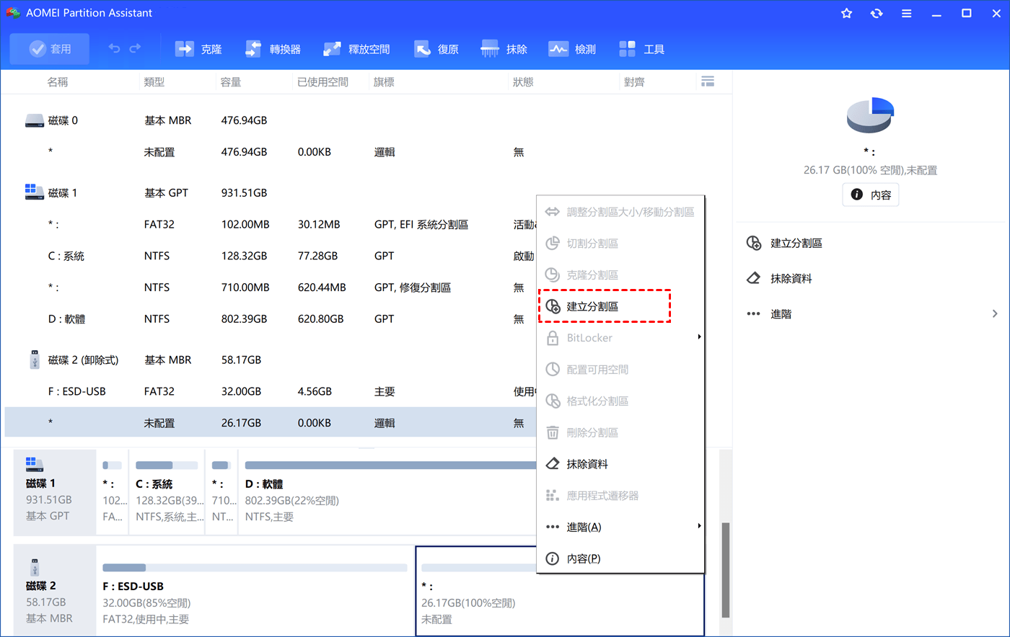Select 磁碟 2 (卸除式) disk row
This screenshot has width=1010, height=637.
coord(271,360)
